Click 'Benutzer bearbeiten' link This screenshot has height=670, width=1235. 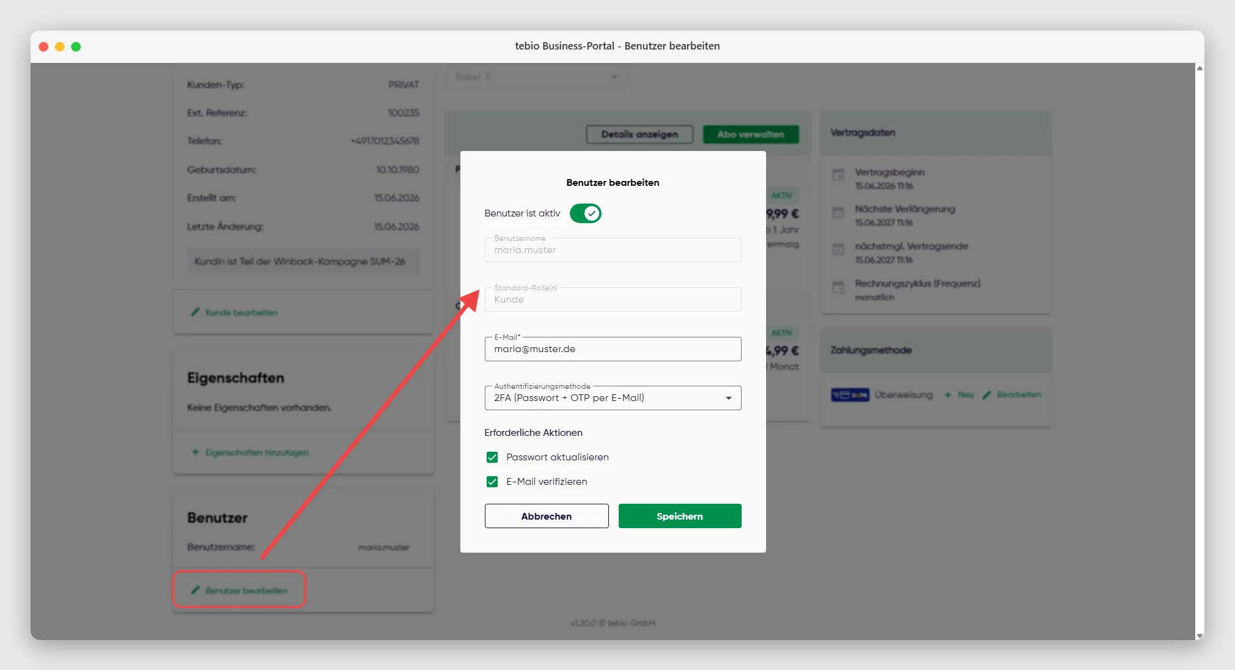click(246, 591)
